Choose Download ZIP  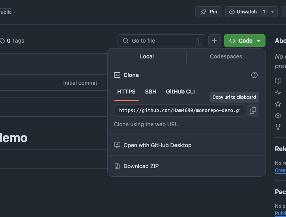(187, 166)
